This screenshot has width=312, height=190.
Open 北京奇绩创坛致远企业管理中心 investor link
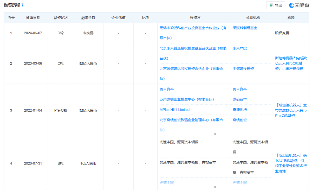pos(191,120)
